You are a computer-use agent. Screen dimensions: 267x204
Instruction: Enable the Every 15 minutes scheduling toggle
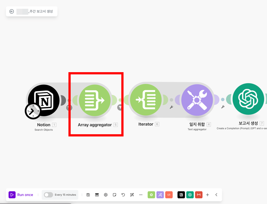[48, 195]
